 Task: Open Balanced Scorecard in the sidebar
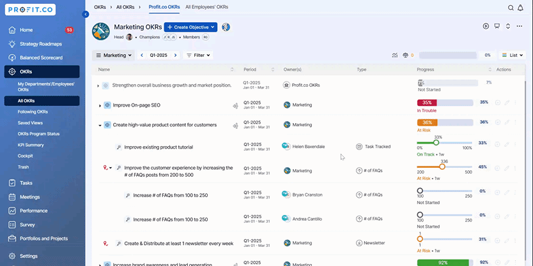click(x=41, y=57)
